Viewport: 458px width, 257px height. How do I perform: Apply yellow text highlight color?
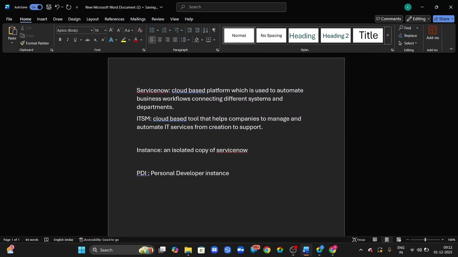(x=123, y=40)
